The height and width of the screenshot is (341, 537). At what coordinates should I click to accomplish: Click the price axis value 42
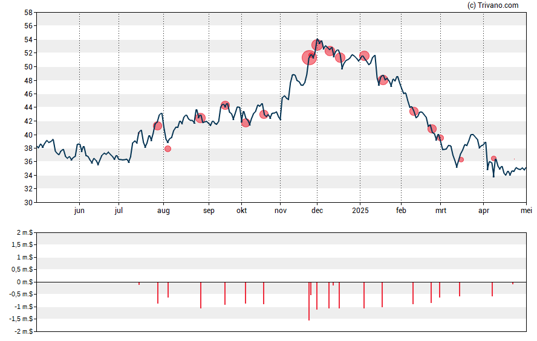(x=28, y=121)
